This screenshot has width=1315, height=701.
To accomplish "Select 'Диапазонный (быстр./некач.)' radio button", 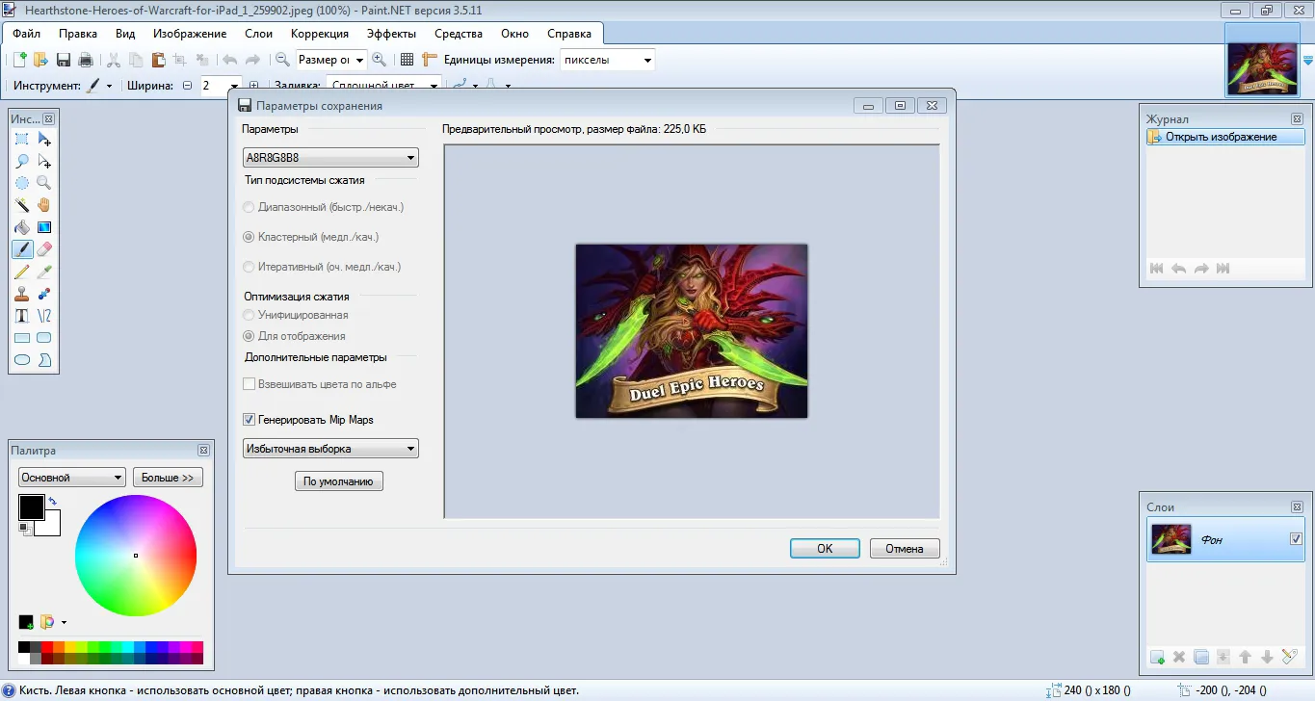I will [250, 207].
